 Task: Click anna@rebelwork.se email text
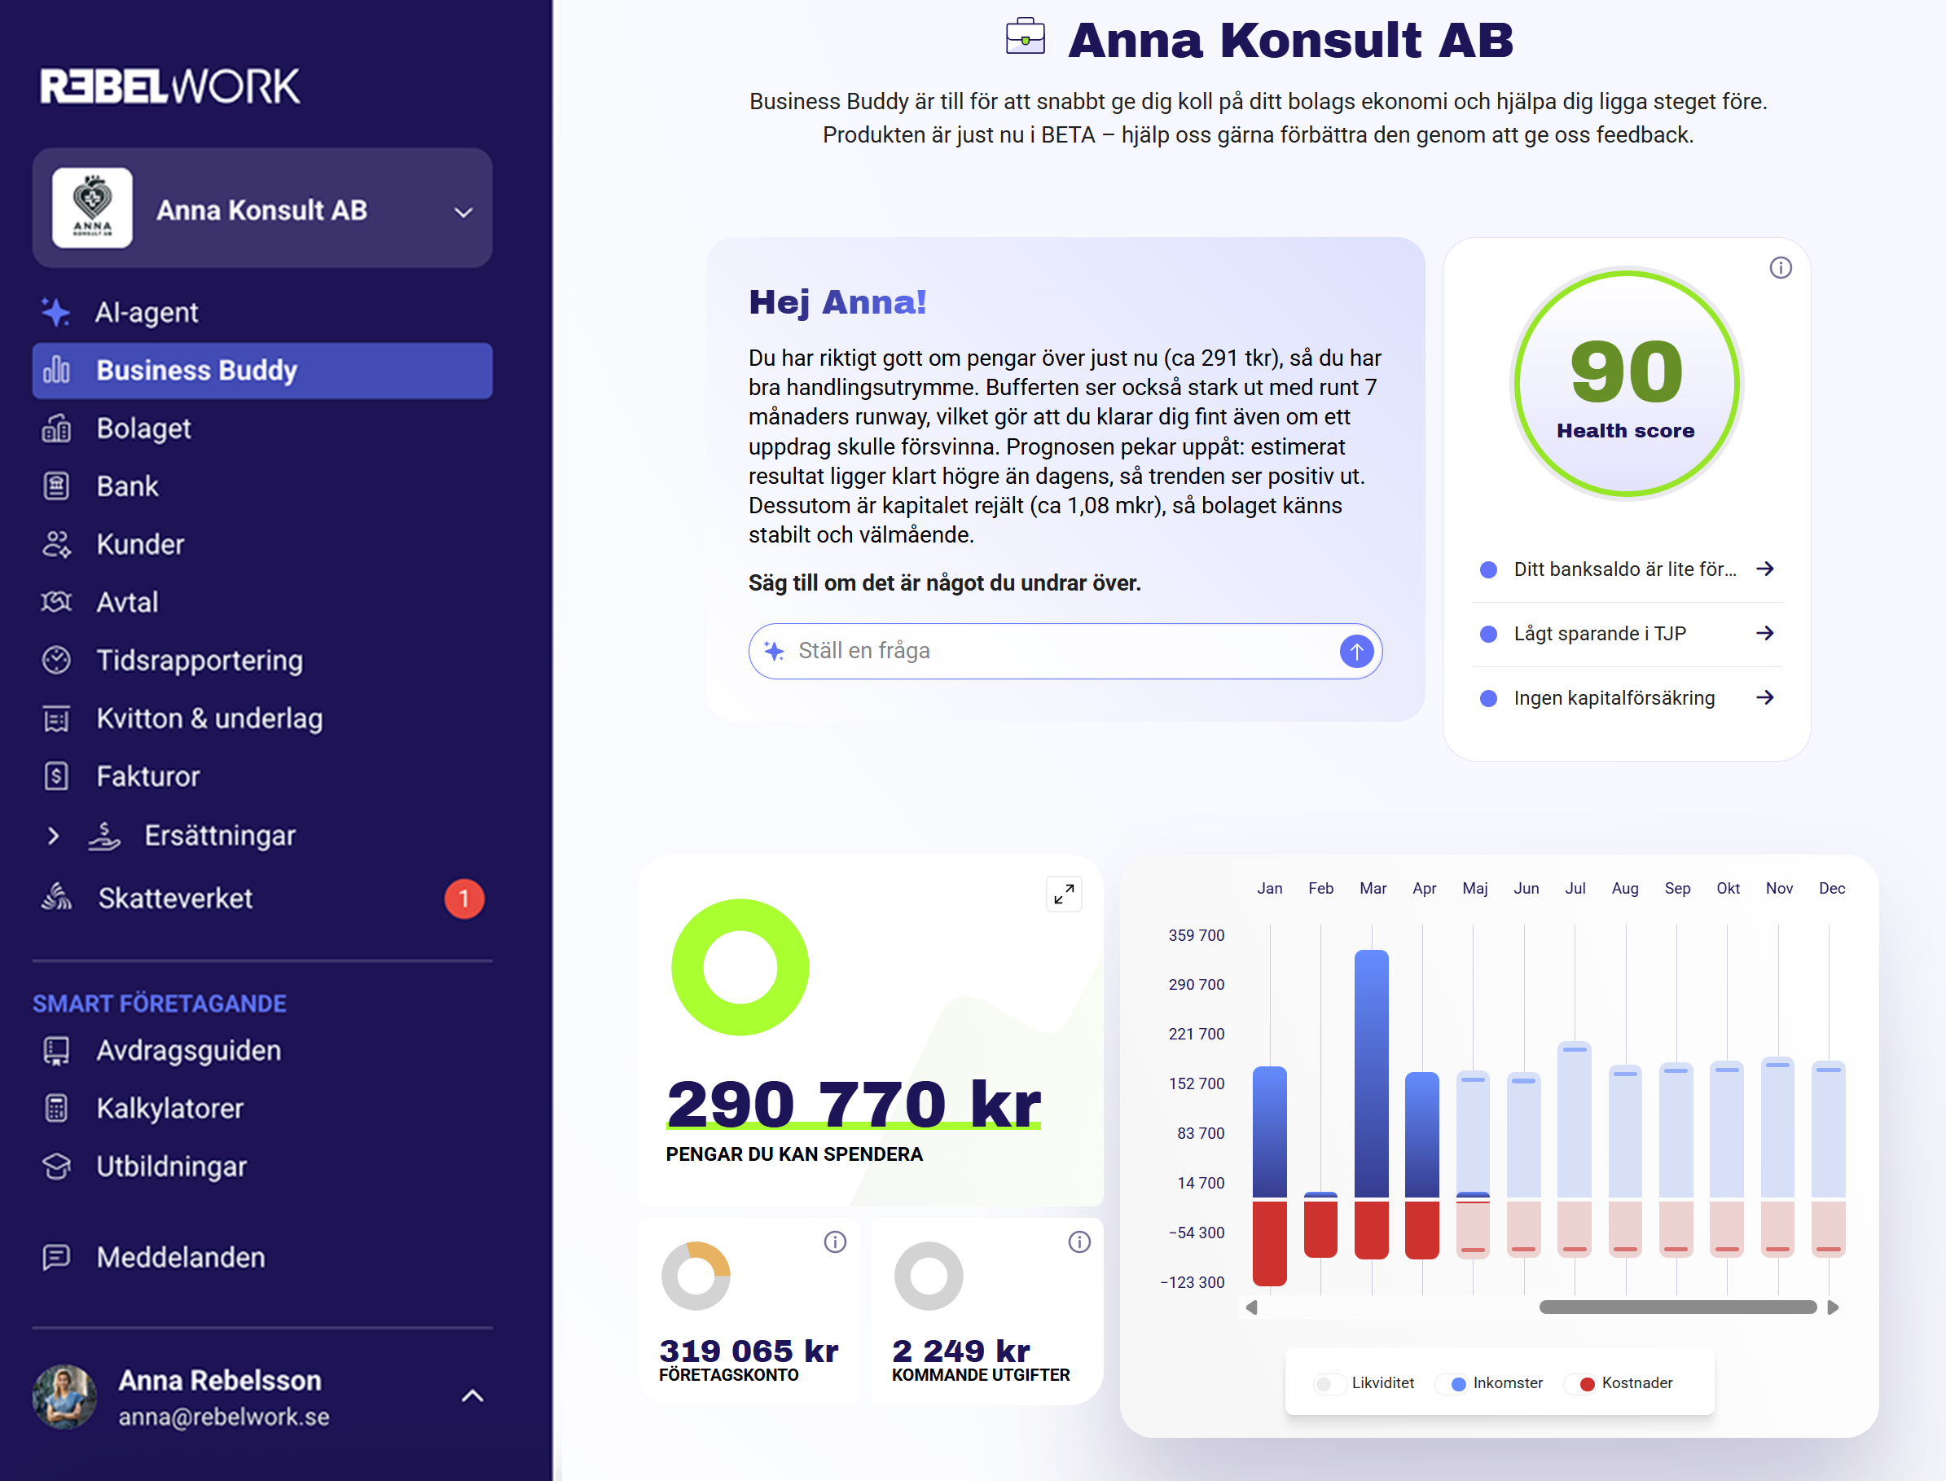click(224, 1417)
